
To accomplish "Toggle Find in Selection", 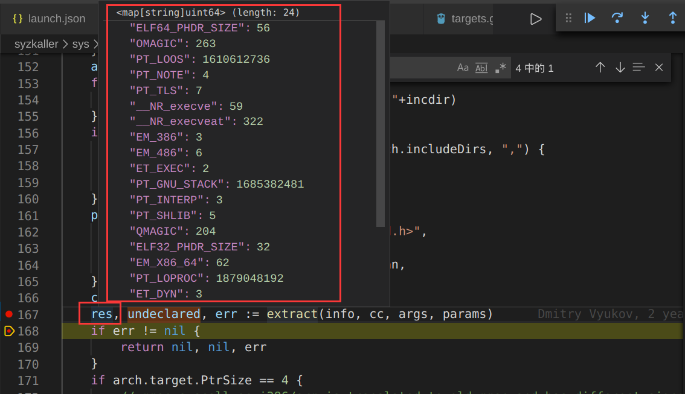I will (x=639, y=68).
